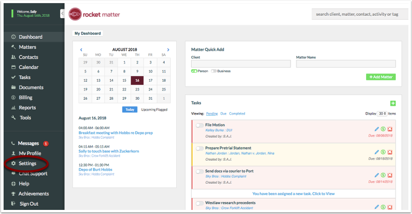This screenshot has width=412, height=214.
Task: Click the Settings gear icon
Action: [x=13, y=163]
